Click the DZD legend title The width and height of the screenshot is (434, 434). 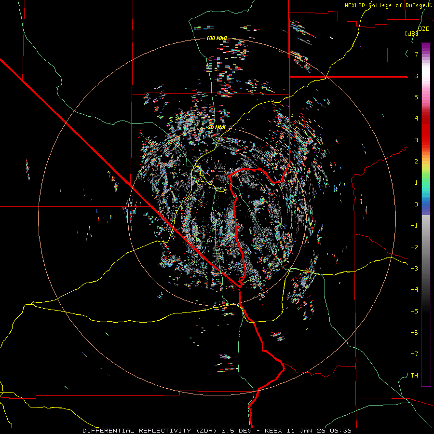pyautogui.click(x=423, y=29)
